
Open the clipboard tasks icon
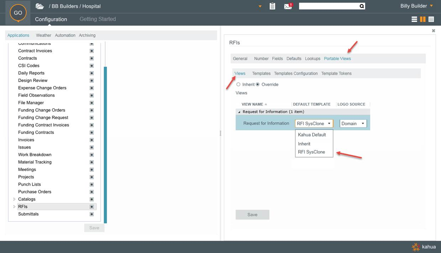(272, 6)
